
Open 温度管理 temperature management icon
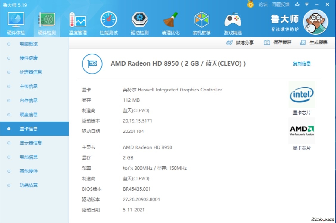pos(78,23)
